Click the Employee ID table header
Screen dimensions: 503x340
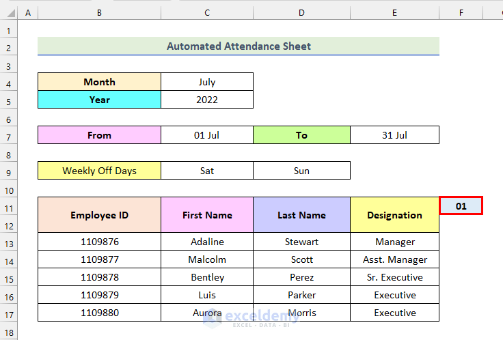coord(99,215)
